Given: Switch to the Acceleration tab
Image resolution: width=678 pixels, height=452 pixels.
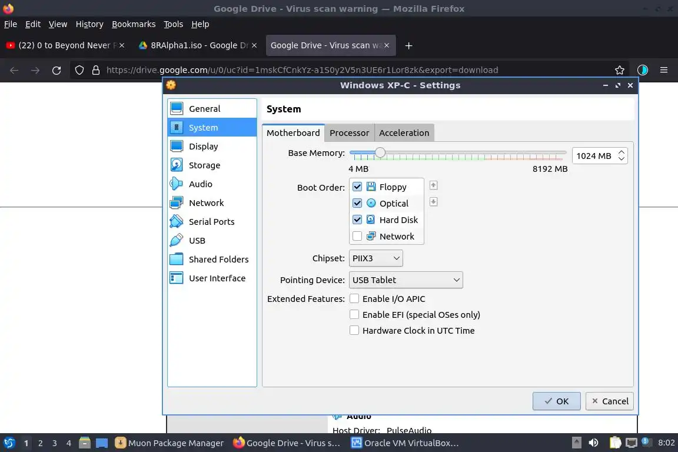Looking at the screenshot, I should click(x=404, y=133).
